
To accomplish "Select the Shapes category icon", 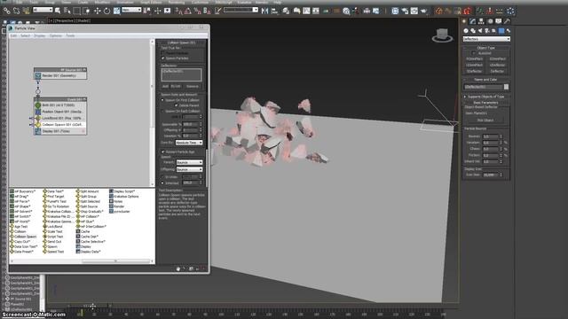I will pos(473,31).
